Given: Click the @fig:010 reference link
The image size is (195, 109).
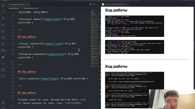Looking at the screenshot, I should point(73,103).
